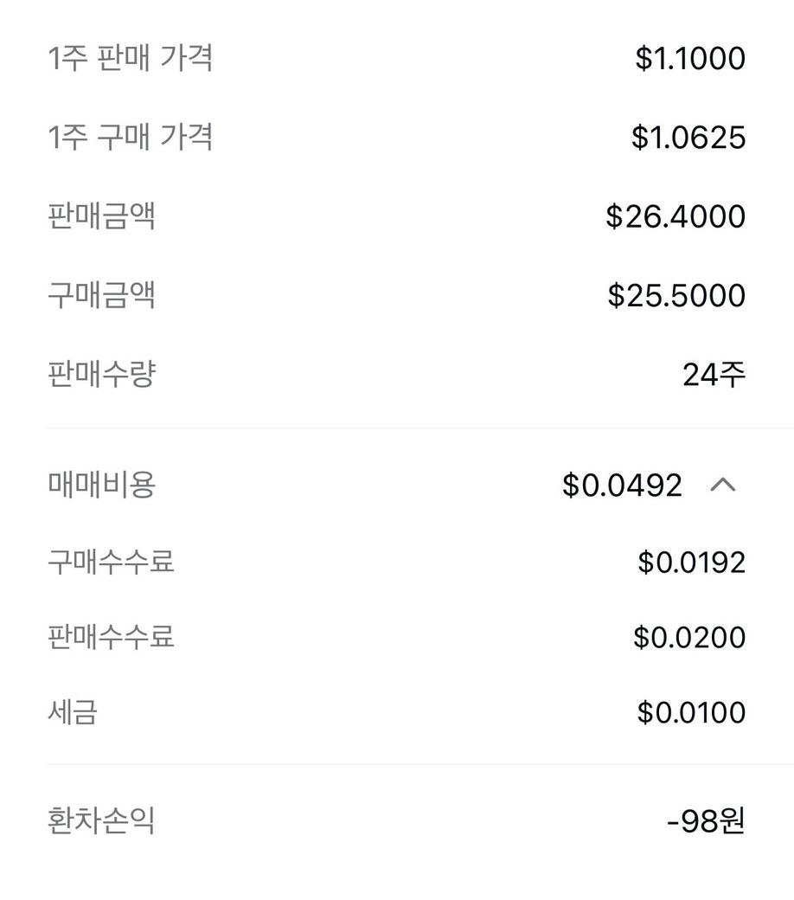Tap the $0.0492 trading cost value
794x900 pixels.
pos(622,485)
